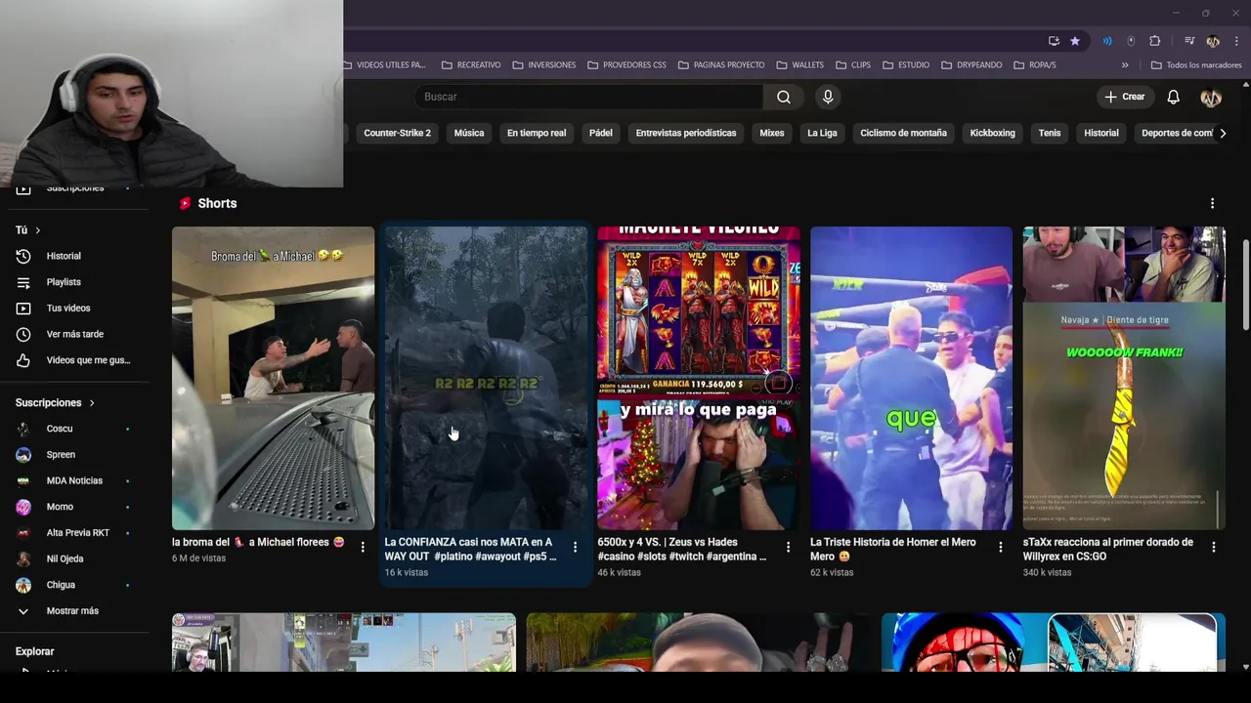Open the CLIPS bookmark folder
The image size is (1251, 703).
point(853,65)
